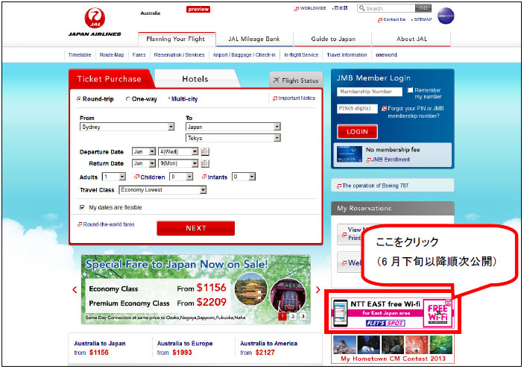This screenshot has height=369, width=524.
Task: Open the JMB Enrollment link
Action: 388,160
